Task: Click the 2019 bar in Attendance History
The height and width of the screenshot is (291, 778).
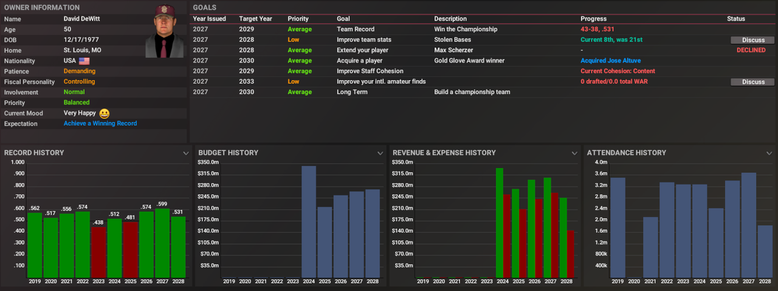Action: point(618,227)
